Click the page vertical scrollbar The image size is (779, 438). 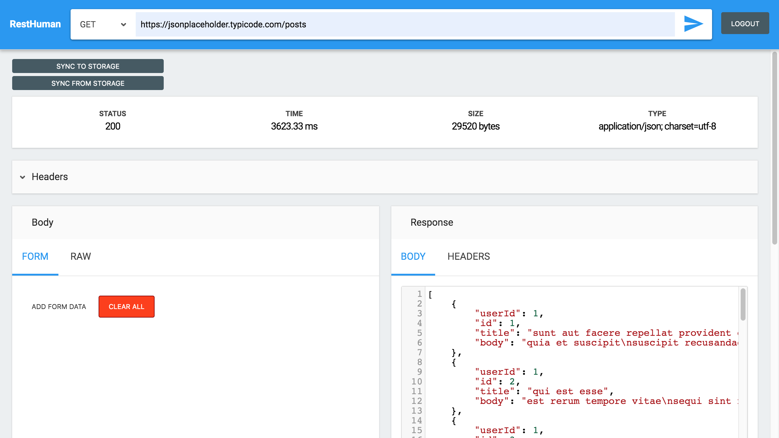pyautogui.click(x=774, y=148)
